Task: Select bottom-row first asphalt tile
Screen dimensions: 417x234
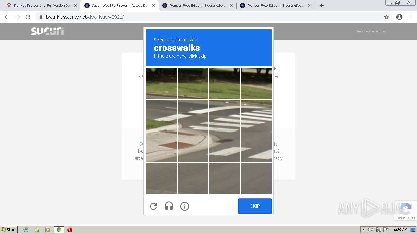Action: pos(161,178)
